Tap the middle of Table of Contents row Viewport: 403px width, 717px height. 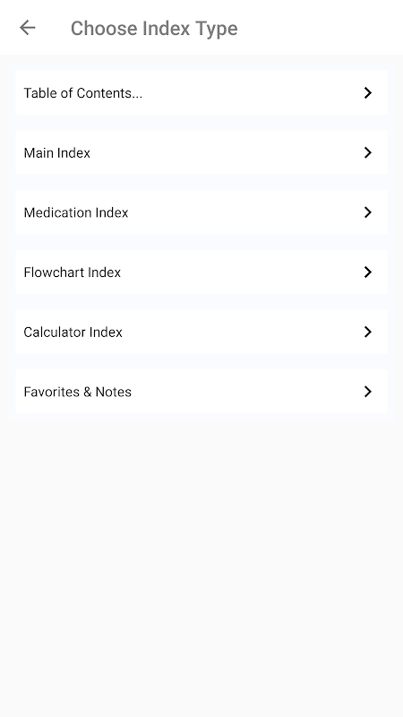(201, 93)
